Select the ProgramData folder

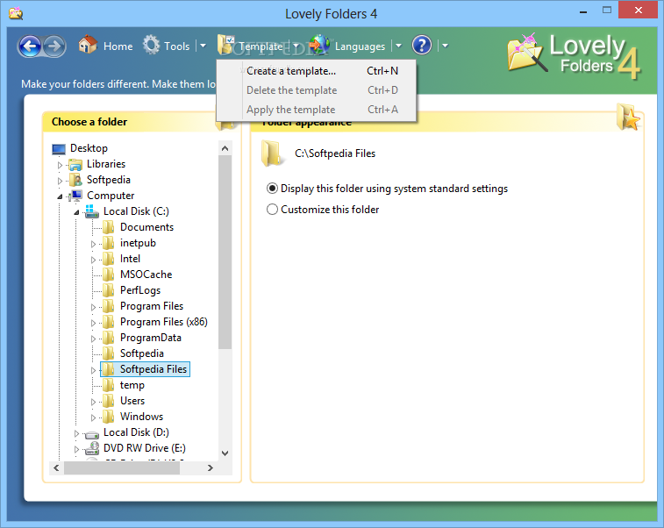click(x=151, y=338)
